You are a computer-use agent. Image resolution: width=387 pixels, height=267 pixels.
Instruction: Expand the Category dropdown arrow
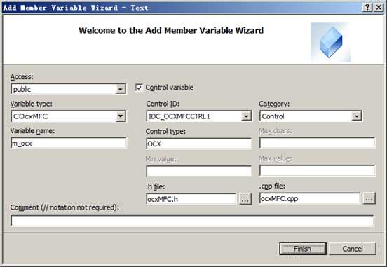point(357,116)
